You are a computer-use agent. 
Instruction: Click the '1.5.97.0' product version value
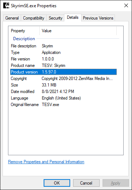pyautogui.click(x=49, y=72)
